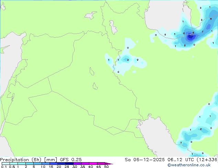Image resolution: width=218 pixels, height=168 pixels.
Task: Click the '40' legend scale label
Action: (90, 167)
